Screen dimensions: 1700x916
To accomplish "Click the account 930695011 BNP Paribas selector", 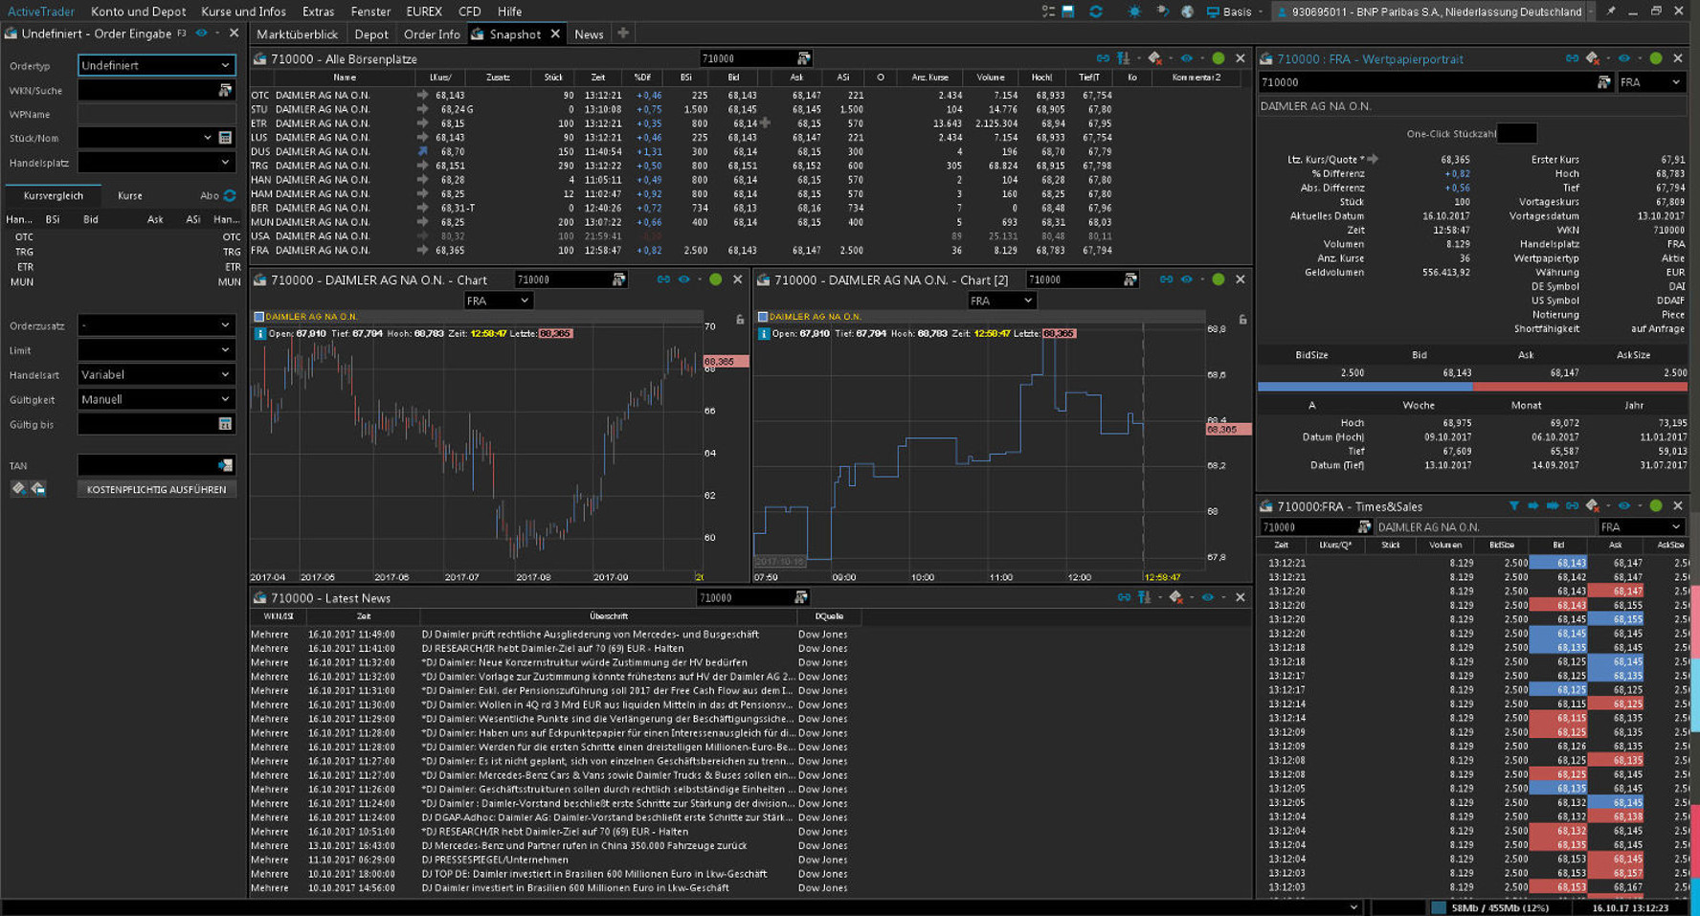I will pyautogui.click(x=1434, y=11).
